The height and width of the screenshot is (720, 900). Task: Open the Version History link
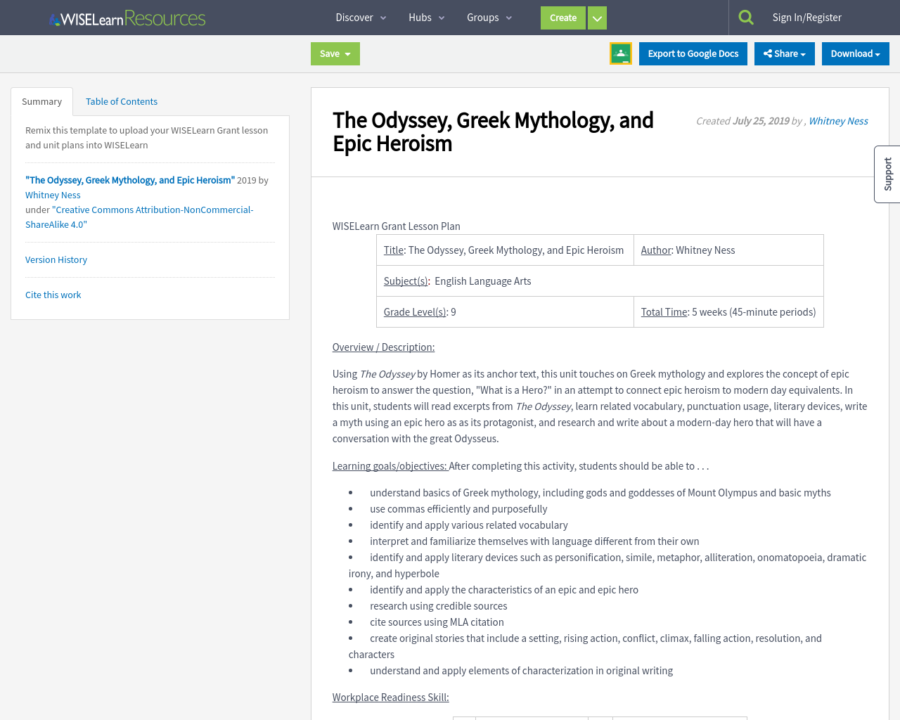[56, 259]
